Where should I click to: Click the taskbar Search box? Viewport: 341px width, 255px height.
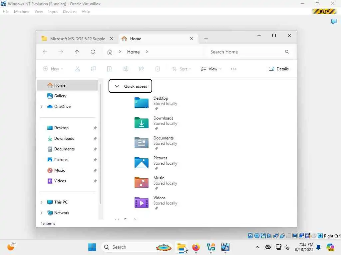click(x=137, y=247)
